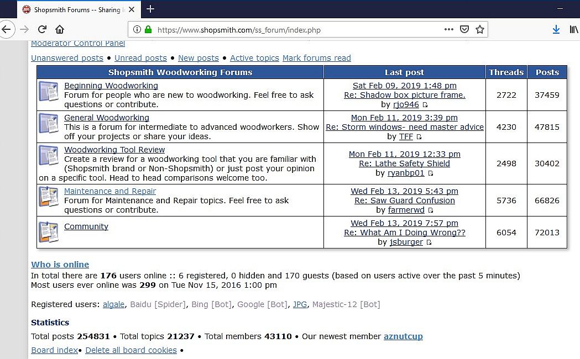Viewport: 580px width, 359px height.
Task: Bookmark this page with the star icon
Action: tap(480, 29)
